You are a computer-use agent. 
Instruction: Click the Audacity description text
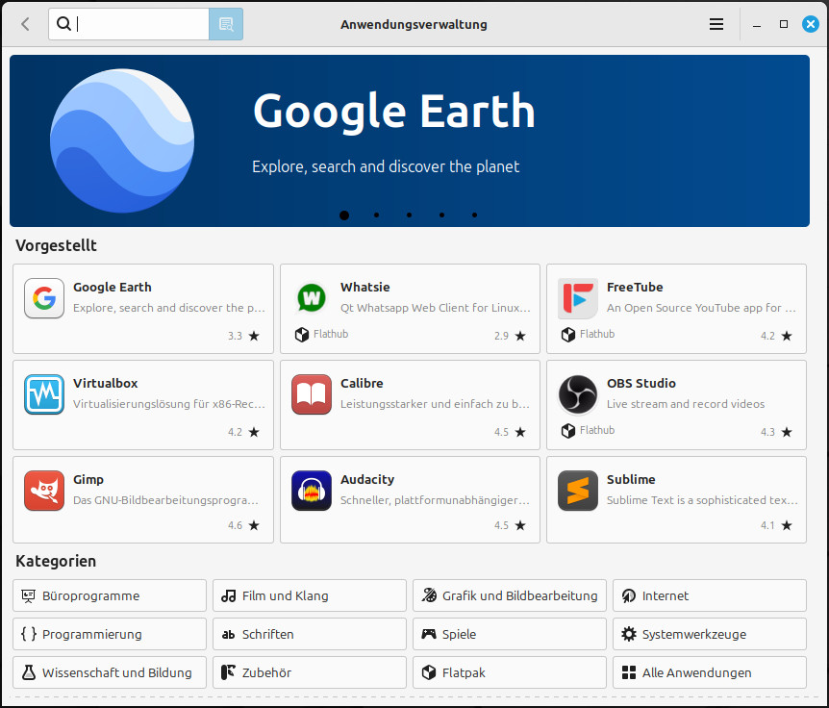(x=435, y=500)
